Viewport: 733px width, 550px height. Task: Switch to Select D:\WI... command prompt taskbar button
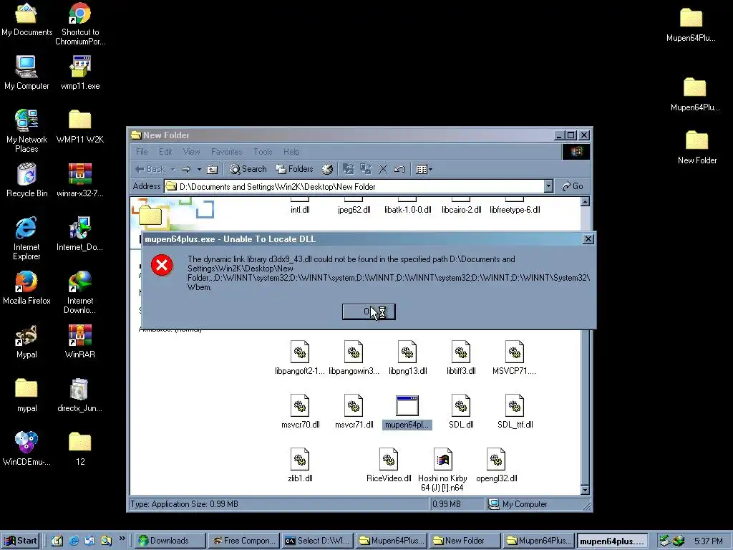(317, 541)
